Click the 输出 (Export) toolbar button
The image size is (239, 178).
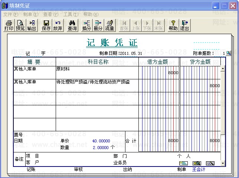click(32, 25)
